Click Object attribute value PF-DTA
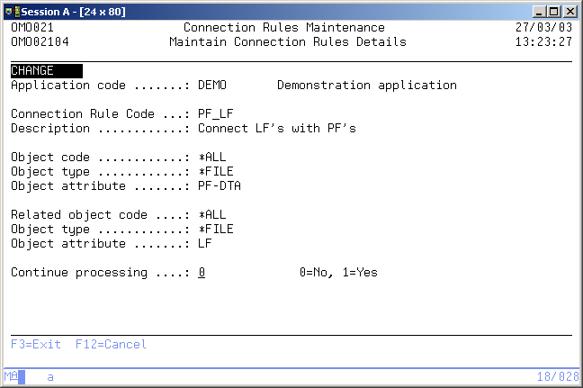This screenshot has width=583, height=388. coord(220,186)
